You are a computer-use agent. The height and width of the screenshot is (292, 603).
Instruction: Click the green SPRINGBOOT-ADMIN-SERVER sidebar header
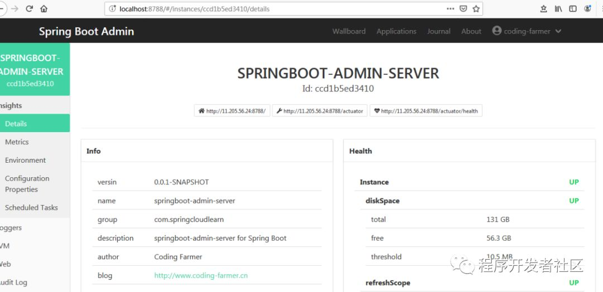[35, 70]
